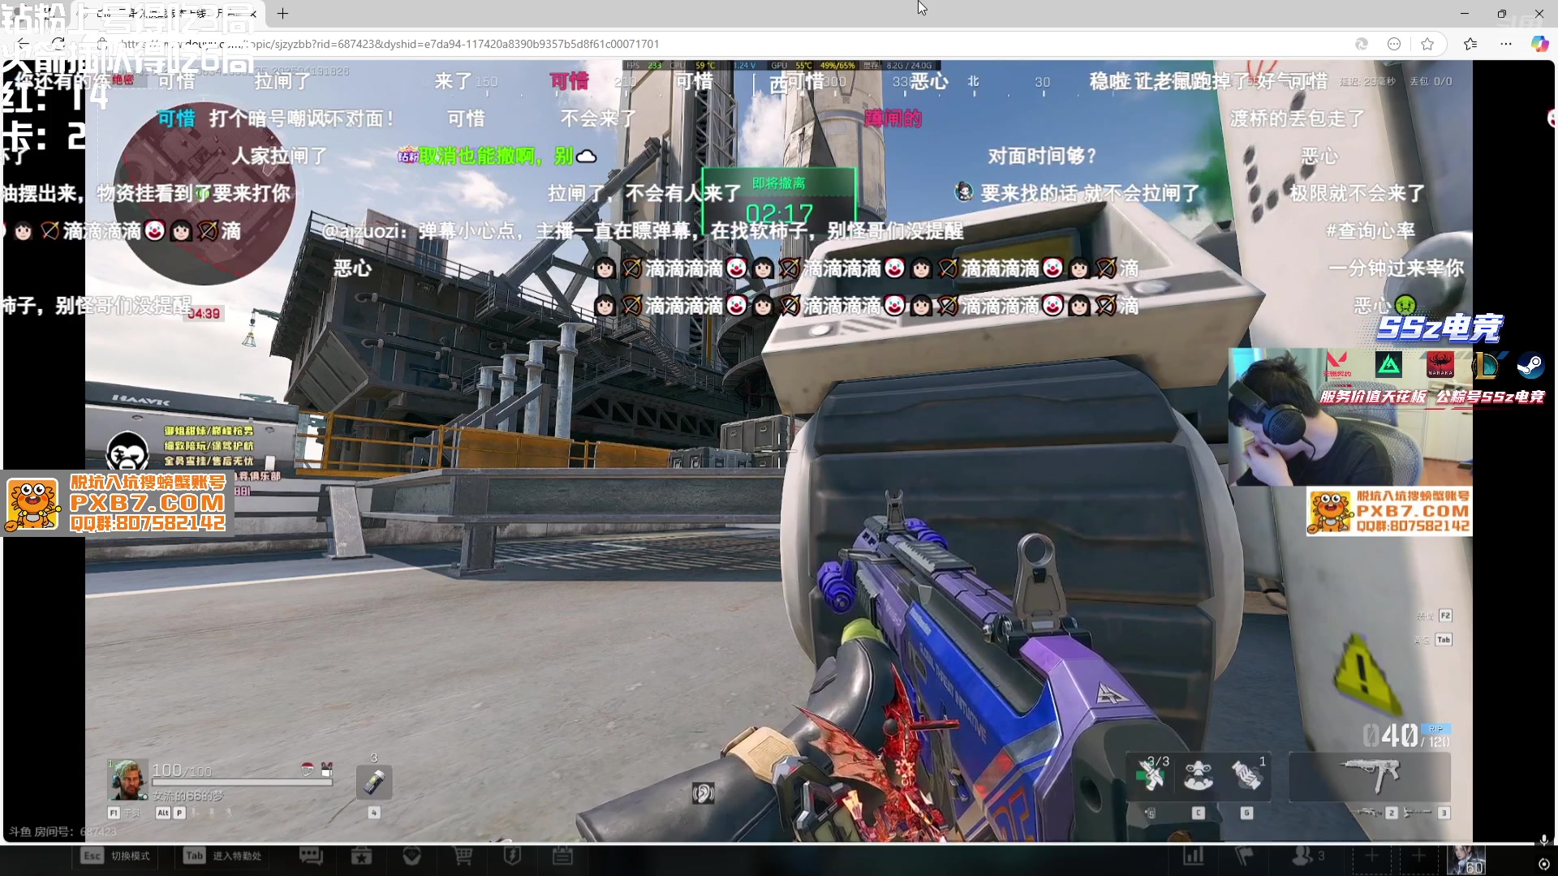Screen dimensions: 1558x876
Task: Click the 04:39 timer near minimap
Action: [x=203, y=313]
